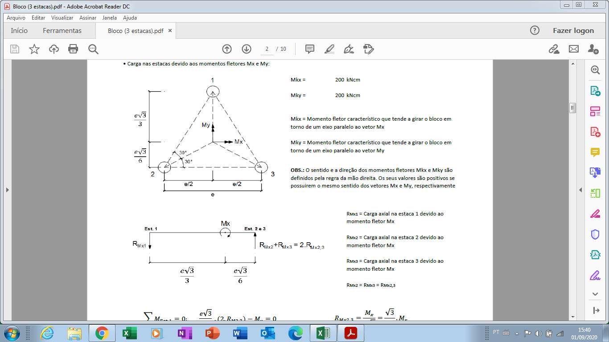Click Fazer logon link
The height and width of the screenshot is (342, 609).
click(x=573, y=31)
